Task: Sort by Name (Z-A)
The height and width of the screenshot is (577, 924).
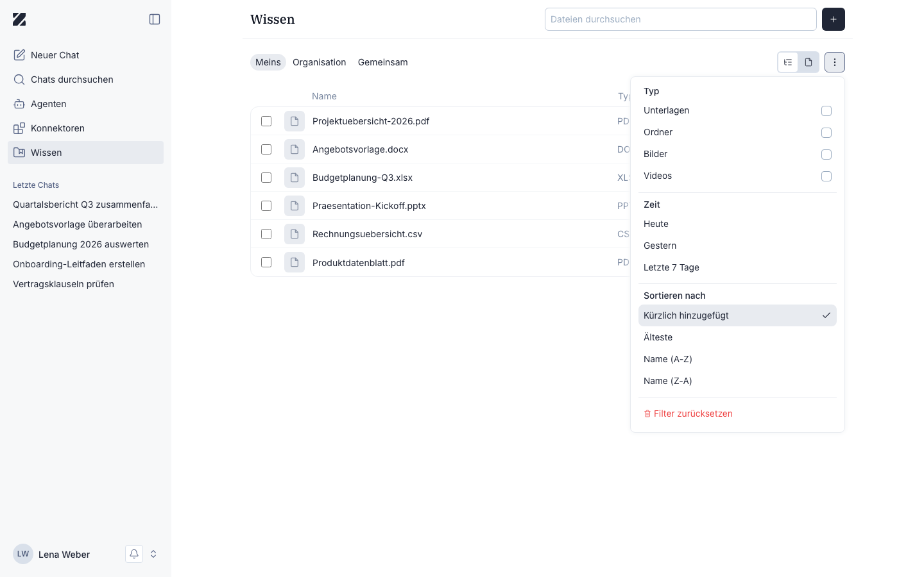Action: pos(737,381)
